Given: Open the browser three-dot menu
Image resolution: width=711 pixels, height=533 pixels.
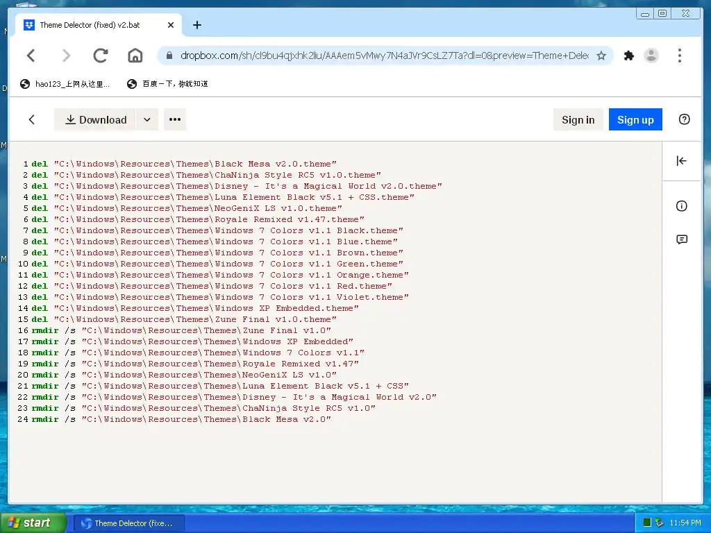Looking at the screenshot, I should pos(679,56).
